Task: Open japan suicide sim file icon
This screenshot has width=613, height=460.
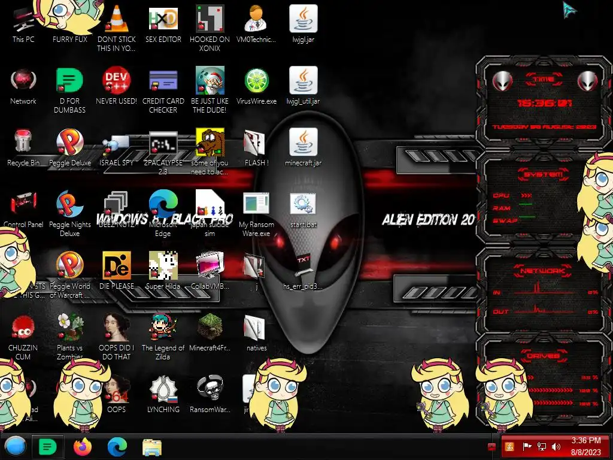Action: (x=210, y=204)
